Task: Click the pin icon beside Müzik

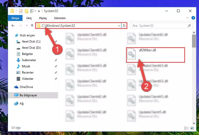Action: click(x=56, y=66)
